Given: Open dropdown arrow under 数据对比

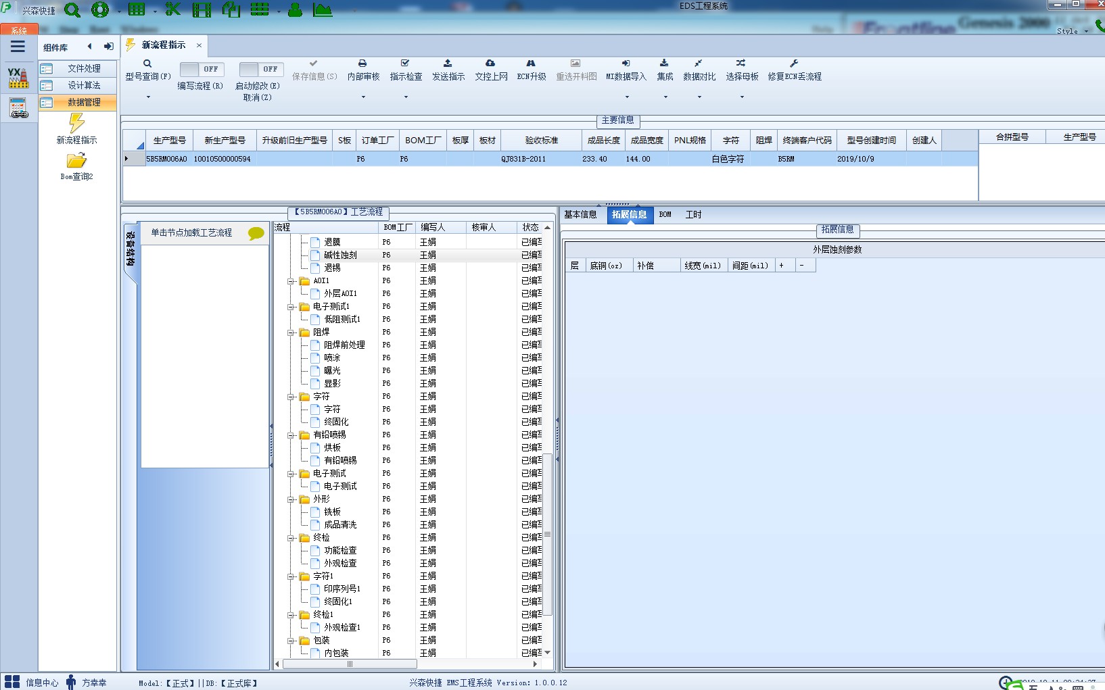Looking at the screenshot, I should (699, 97).
